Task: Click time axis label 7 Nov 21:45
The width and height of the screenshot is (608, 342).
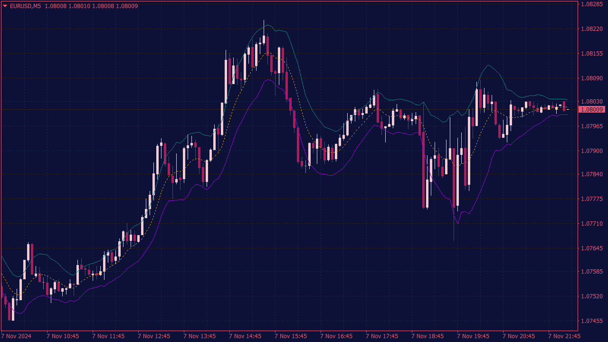Action: (x=564, y=336)
